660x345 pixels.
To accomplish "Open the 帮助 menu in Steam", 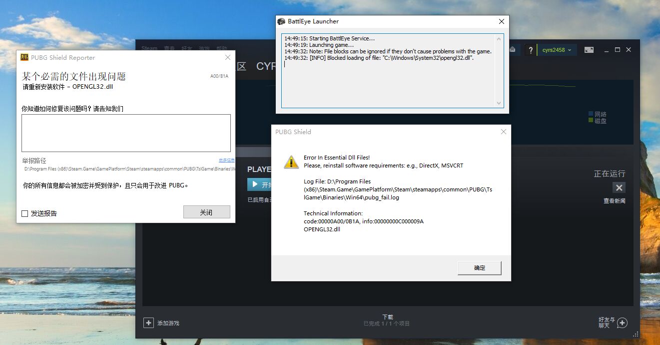I will [221, 48].
